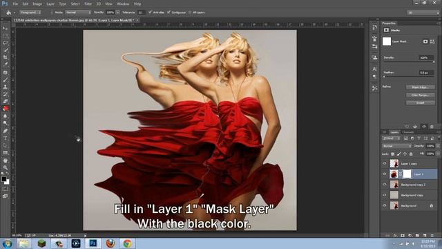Screen dimensions: 442x249
Task: Select the Crop tool
Action: click(x=5, y=57)
